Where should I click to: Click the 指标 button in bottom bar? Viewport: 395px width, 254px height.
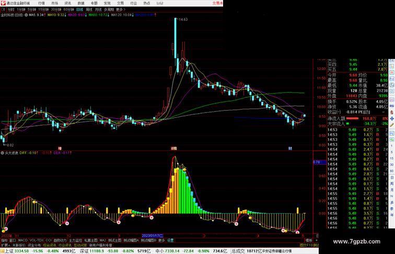pyautogui.click(x=4, y=240)
